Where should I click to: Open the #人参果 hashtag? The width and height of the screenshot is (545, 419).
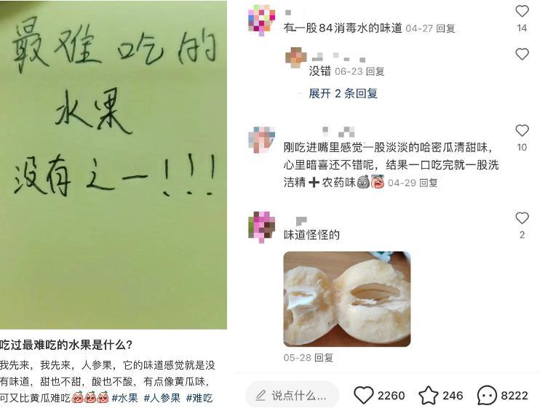coord(162,398)
